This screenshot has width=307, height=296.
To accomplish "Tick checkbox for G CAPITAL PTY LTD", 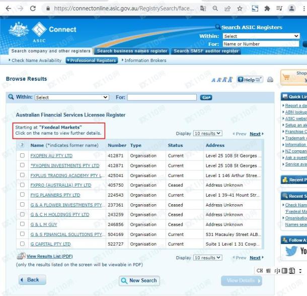I will (x=22, y=244).
